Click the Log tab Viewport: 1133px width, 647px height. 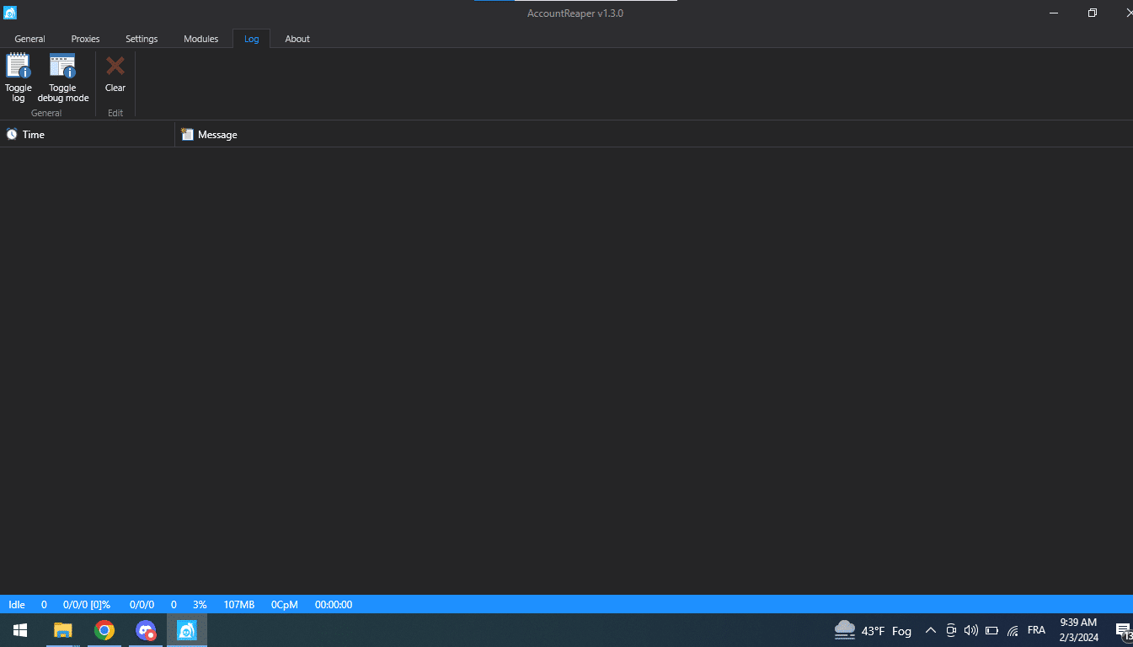point(252,39)
